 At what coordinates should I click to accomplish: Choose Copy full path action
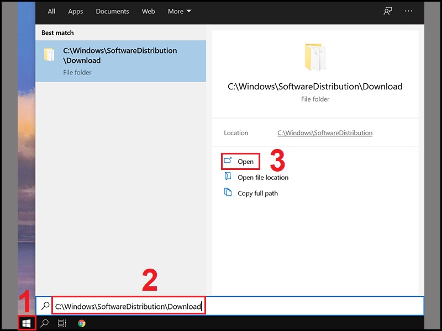tap(257, 194)
